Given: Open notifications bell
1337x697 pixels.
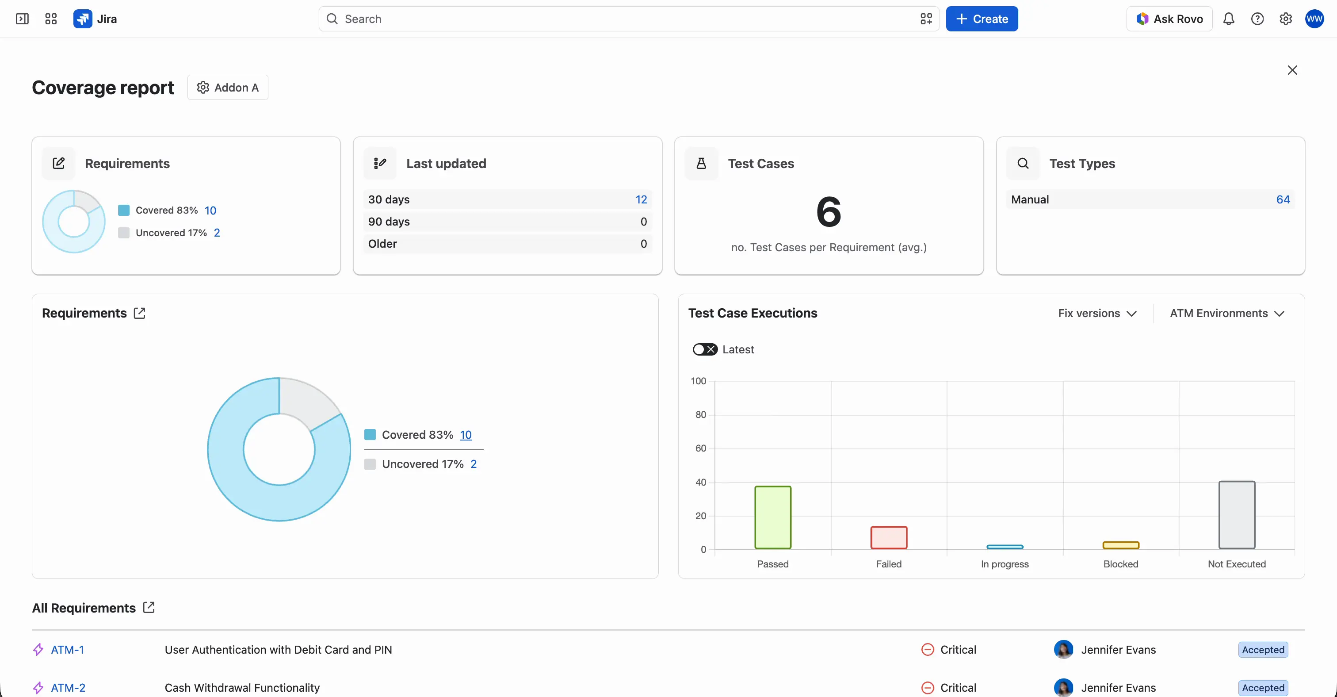Looking at the screenshot, I should (1229, 19).
